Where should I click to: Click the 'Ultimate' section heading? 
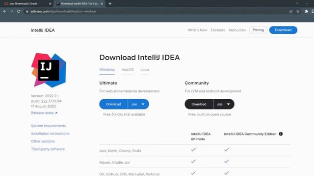(x=108, y=83)
